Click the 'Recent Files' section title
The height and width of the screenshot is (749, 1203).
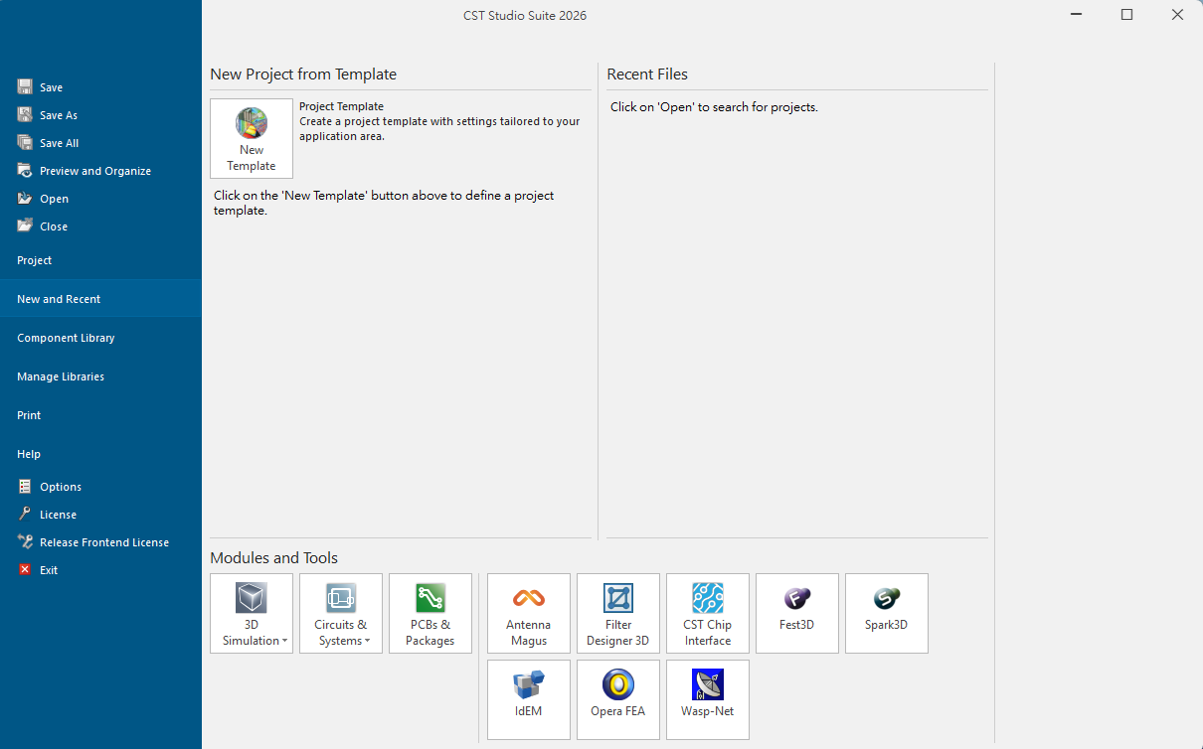(x=647, y=75)
